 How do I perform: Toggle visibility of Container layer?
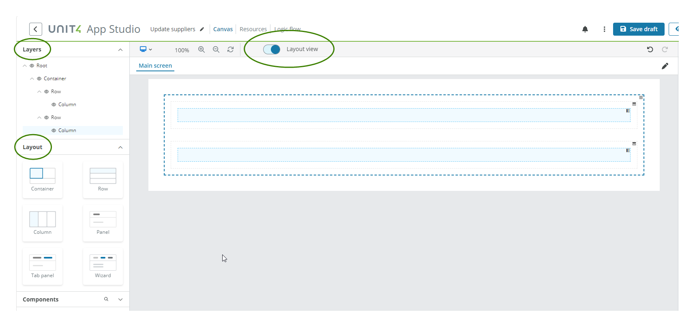click(x=39, y=79)
